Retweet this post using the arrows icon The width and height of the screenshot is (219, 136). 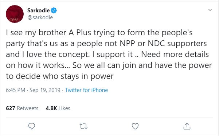click(83, 127)
